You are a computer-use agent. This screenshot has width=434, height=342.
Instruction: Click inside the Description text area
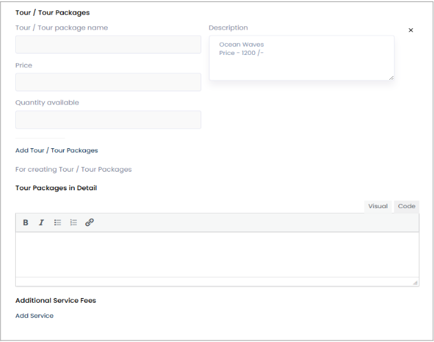(x=301, y=58)
